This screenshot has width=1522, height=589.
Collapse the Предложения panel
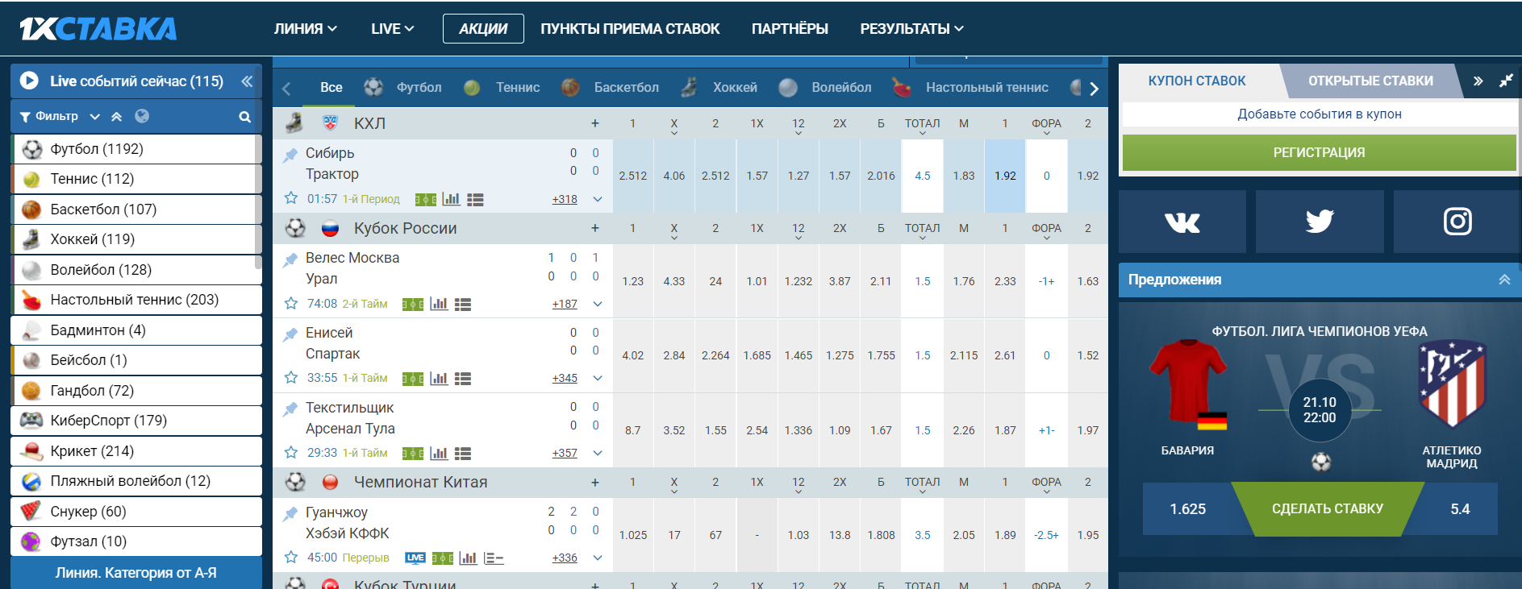1504,280
